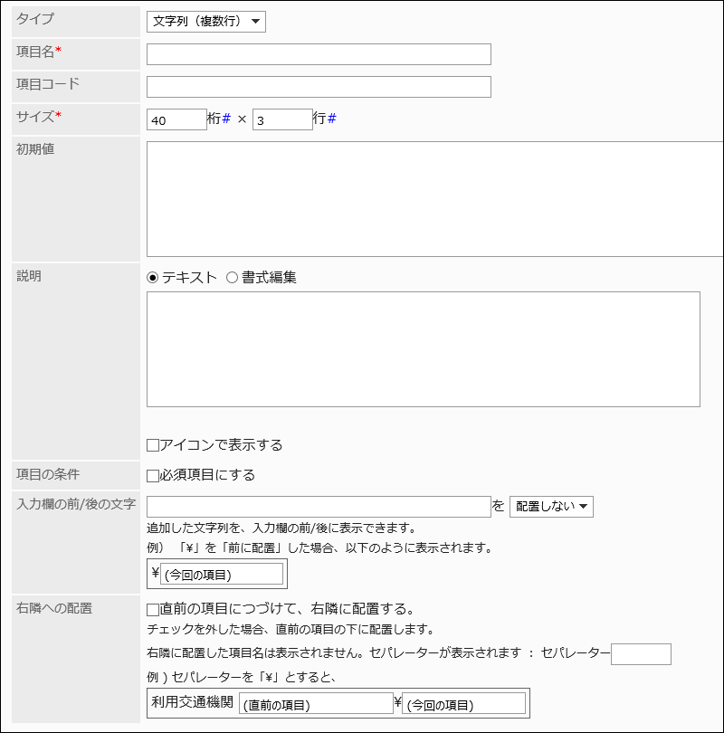Click inside the 初期値 text area
The height and width of the screenshot is (733, 724).
tap(435, 199)
